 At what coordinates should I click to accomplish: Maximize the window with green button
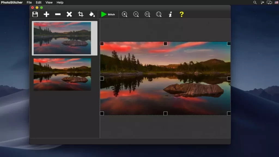[x=41, y=8]
